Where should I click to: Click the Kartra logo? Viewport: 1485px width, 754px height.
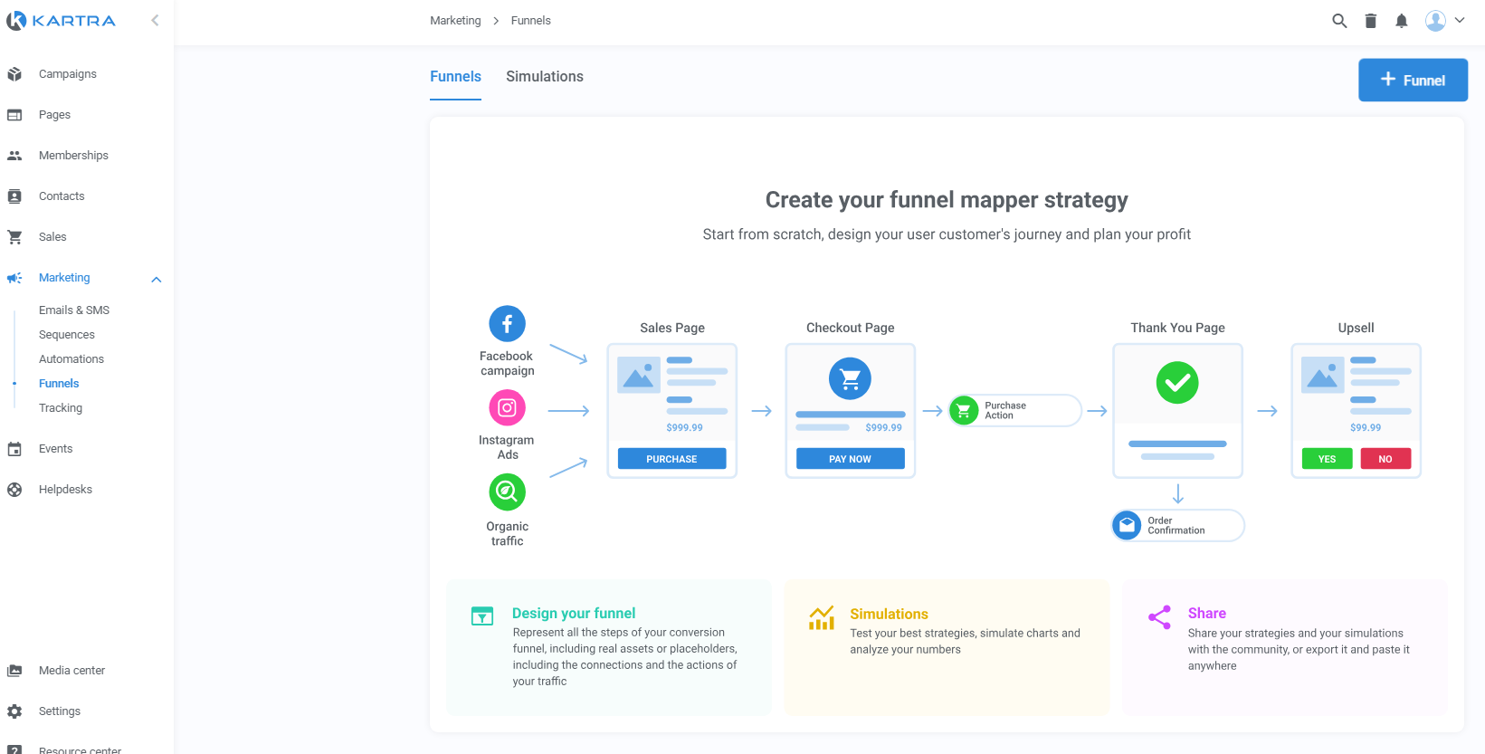62,21
